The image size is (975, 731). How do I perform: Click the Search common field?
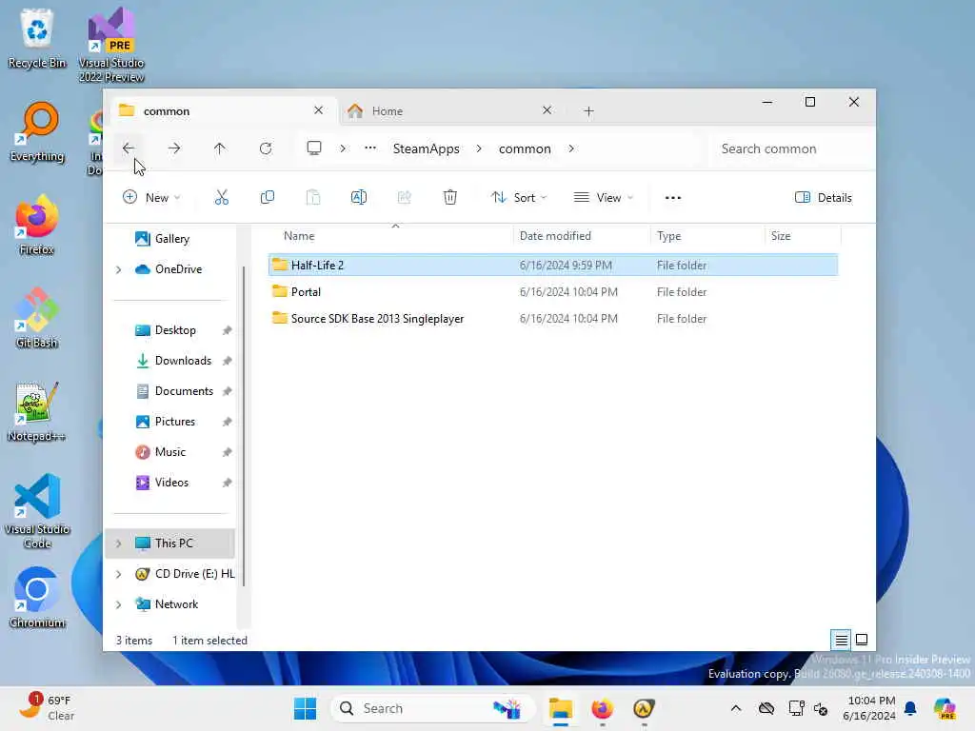click(789, 148)
